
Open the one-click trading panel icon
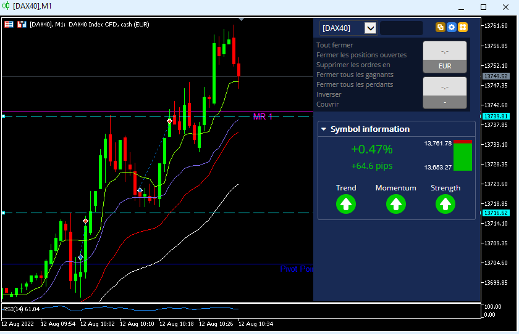click(x=9, y=25)
